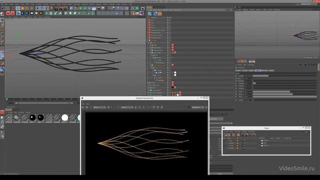This screenshot has height=180, width=320.
Task: Open the Simulate menu
Action: click(x=45, y=4)
